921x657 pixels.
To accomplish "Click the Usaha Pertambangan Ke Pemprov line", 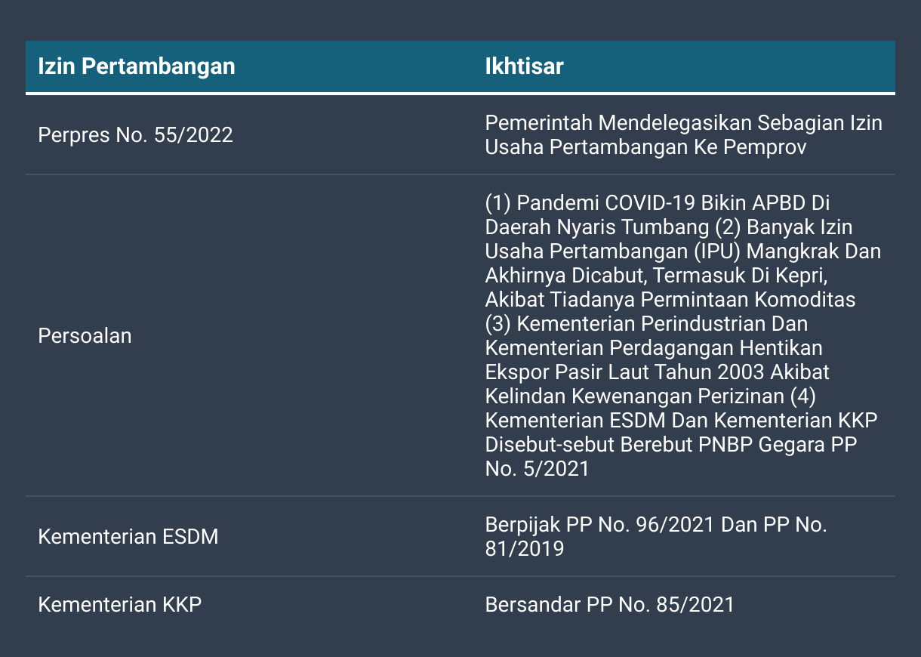I will point(645,147).
